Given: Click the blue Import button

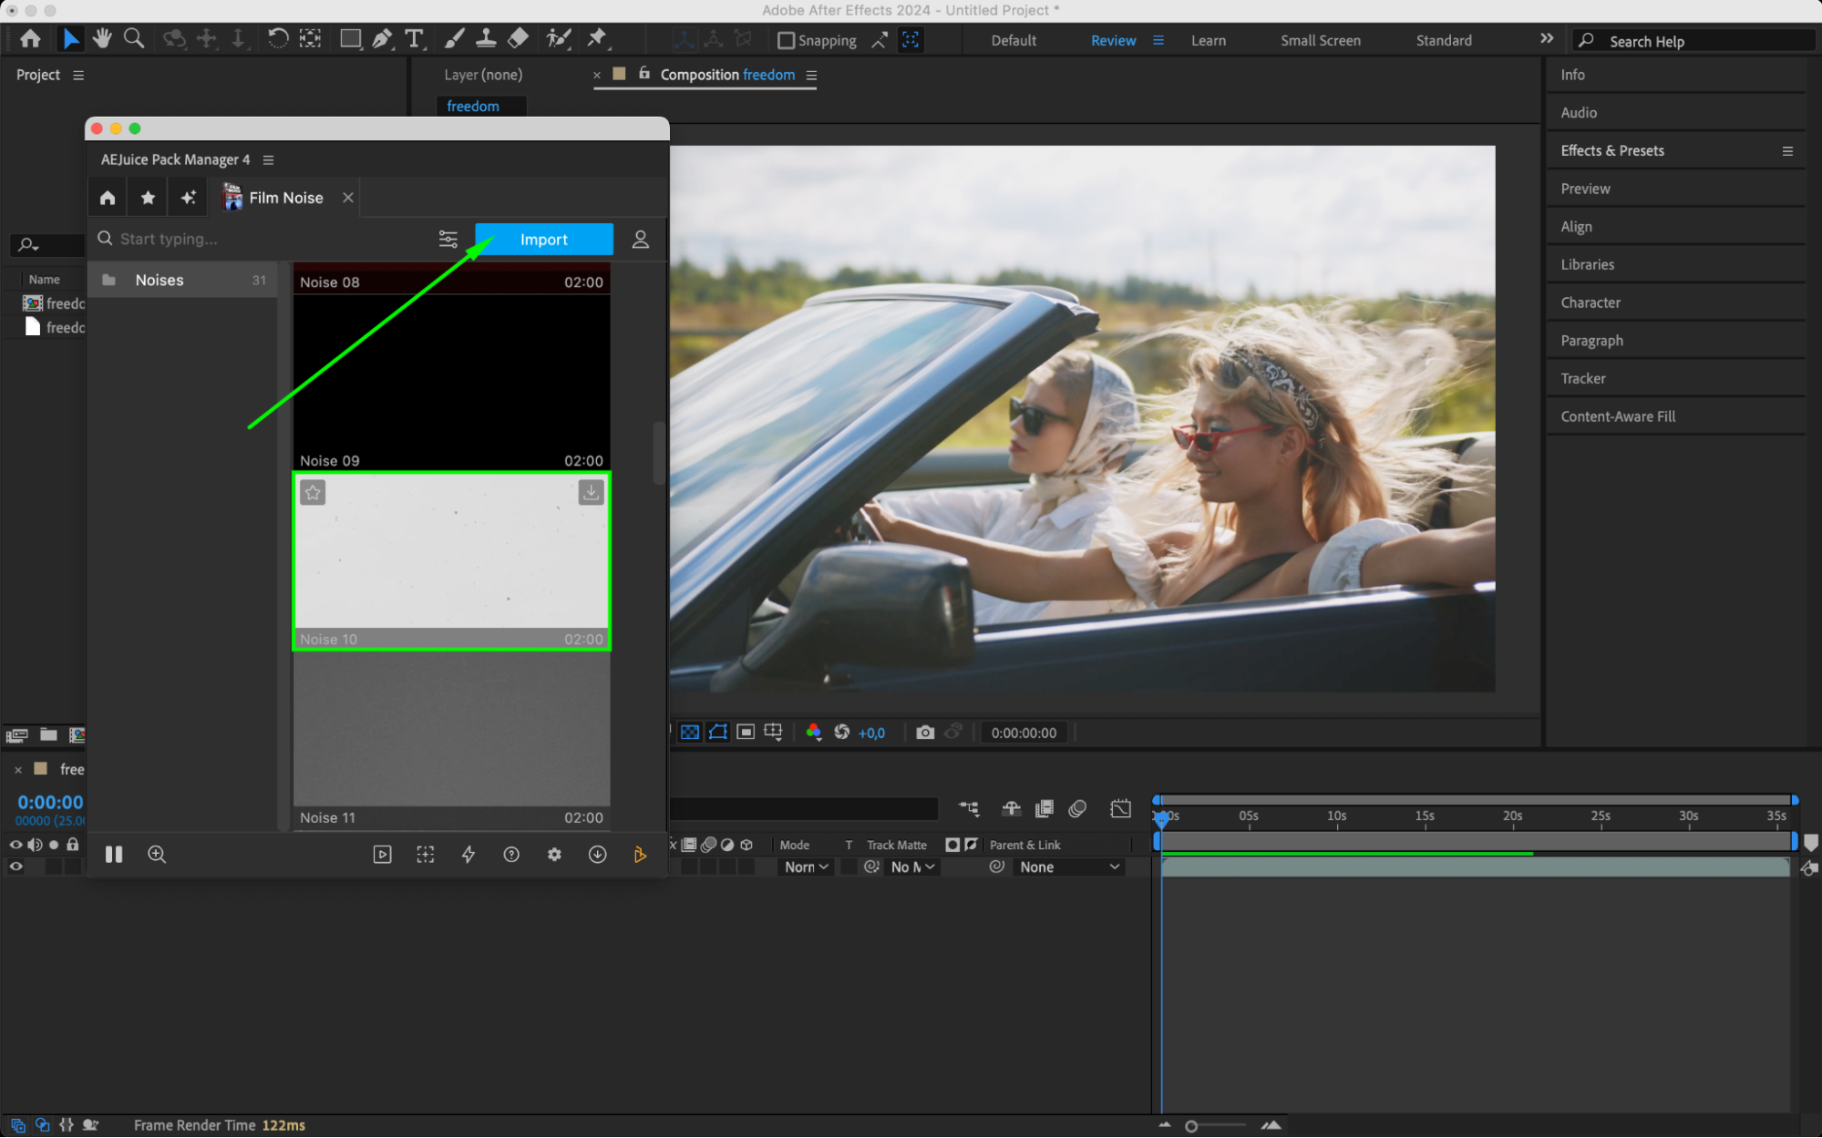Looking at the screenshot, I should click(543, 240).
